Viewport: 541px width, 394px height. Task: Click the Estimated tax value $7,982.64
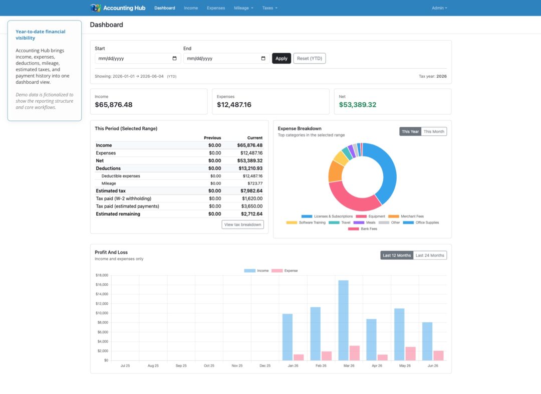pos(251,191)
